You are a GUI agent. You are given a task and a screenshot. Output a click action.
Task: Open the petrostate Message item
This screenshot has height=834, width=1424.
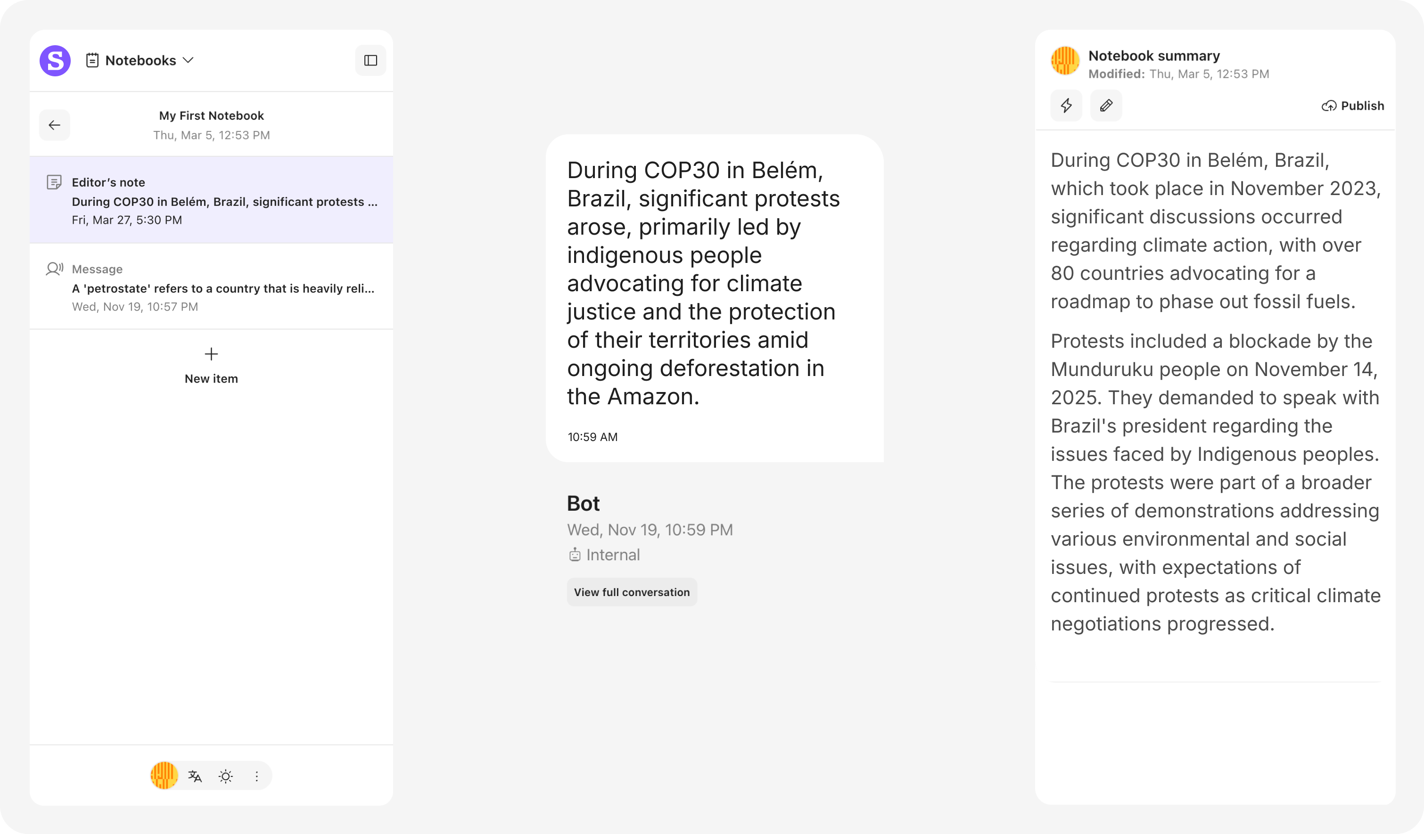pos(211,287)
